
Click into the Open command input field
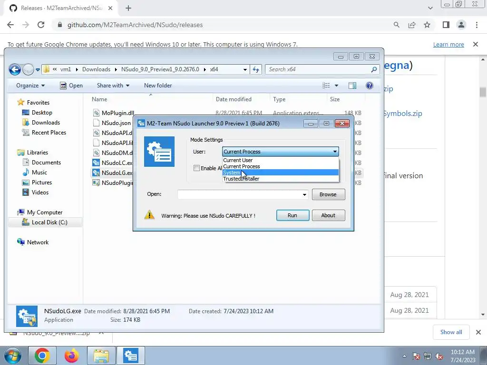pyautogui.click(x=239, y=194)
